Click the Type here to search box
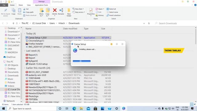Screen dimensions: 197x111 [x=31, y=109]
